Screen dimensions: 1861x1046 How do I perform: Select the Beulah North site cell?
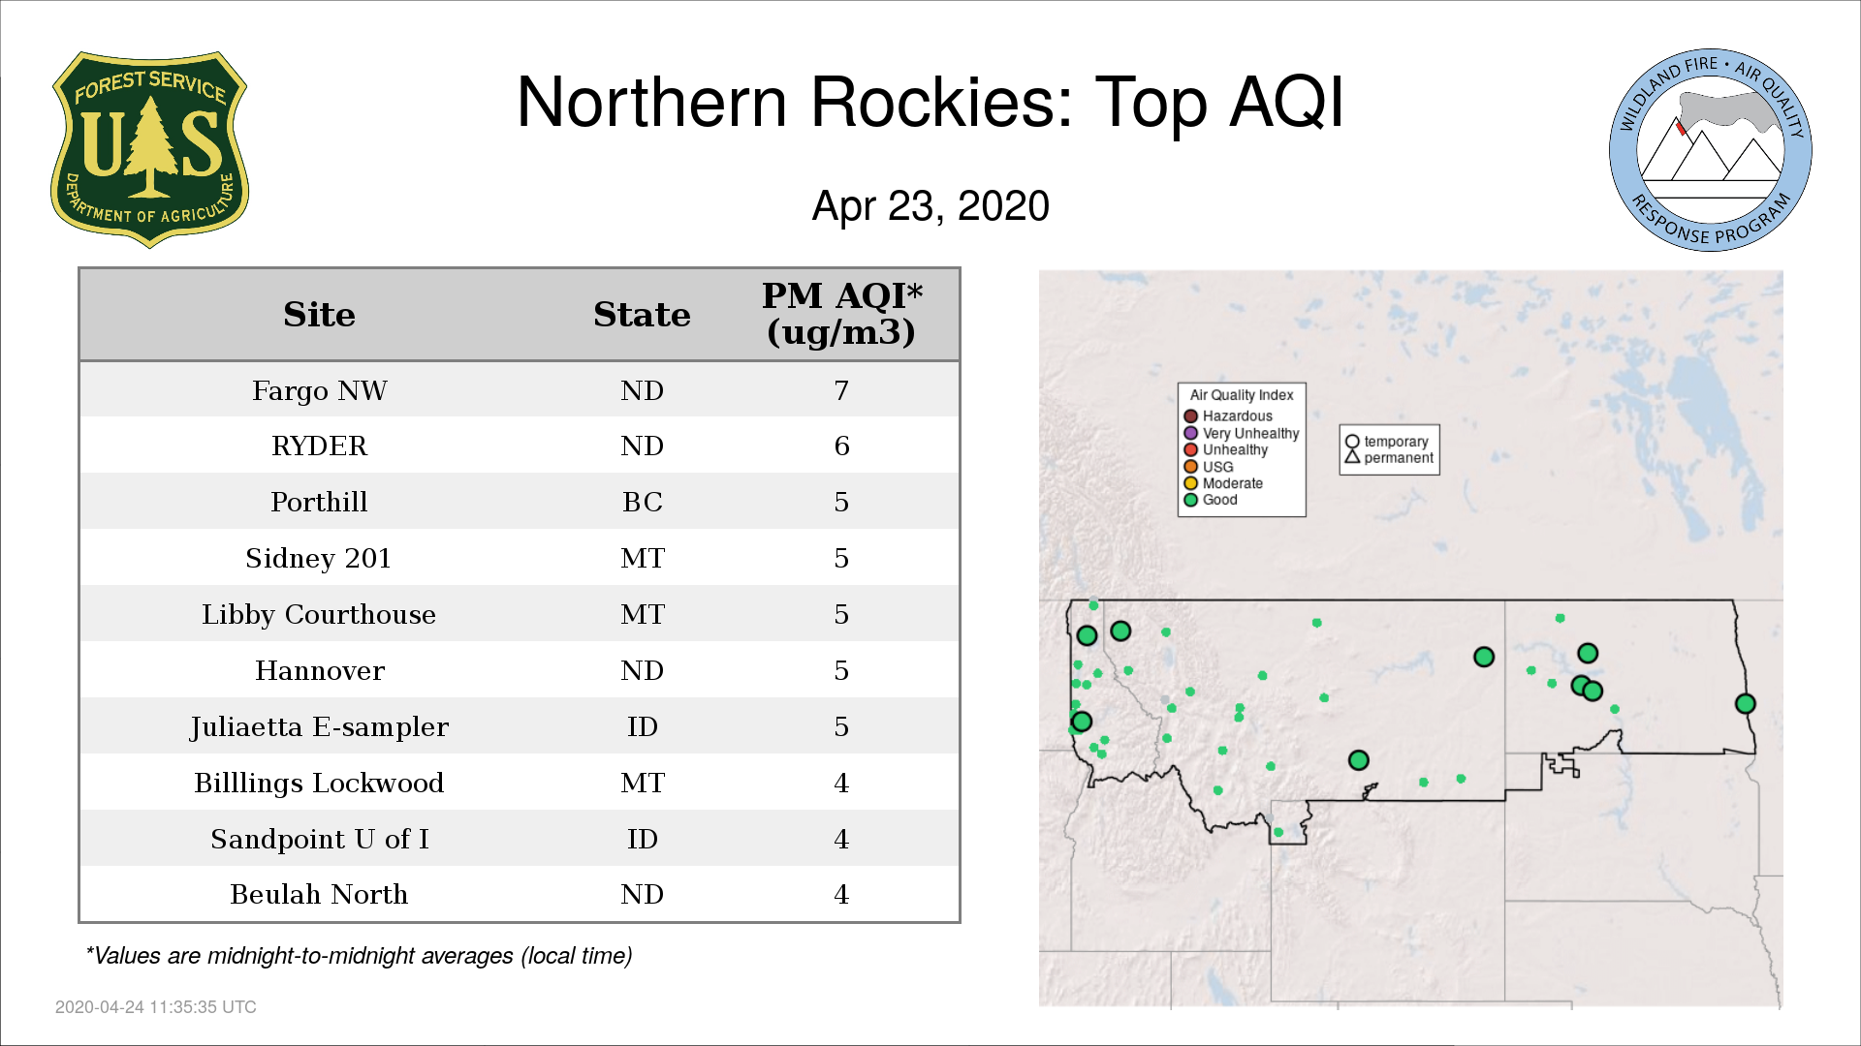pos(319,895)
